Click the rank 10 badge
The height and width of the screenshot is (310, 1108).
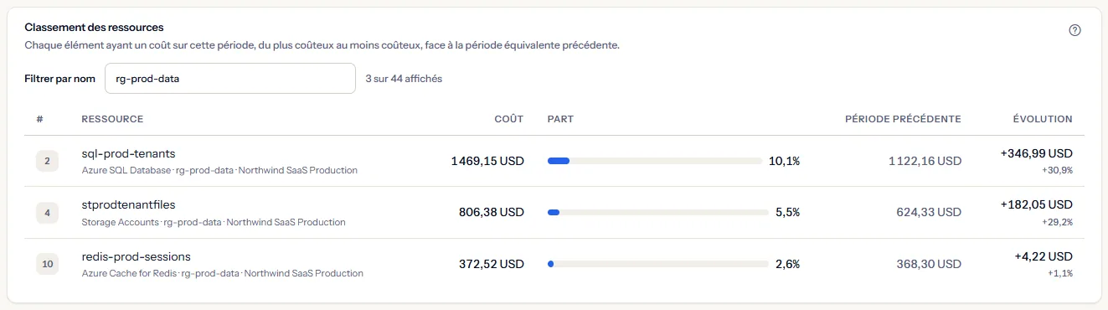pyautogui.click(x=47, y=265)
